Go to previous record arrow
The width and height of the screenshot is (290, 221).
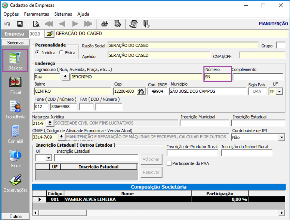62,24
